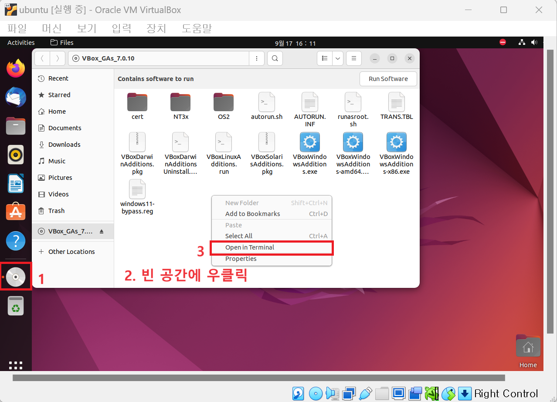Viewport: 557px width, 402px height.
Task: Open Other Locations in the sidebar
Action: 73,252
